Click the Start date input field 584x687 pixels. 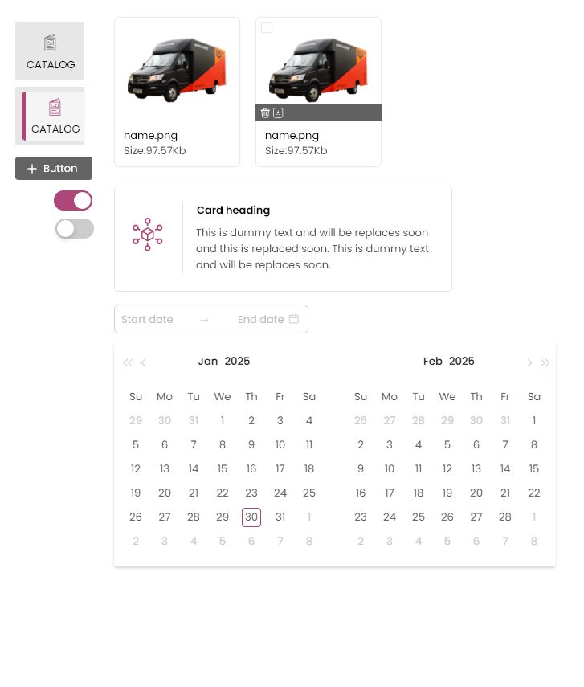(157, 319)
